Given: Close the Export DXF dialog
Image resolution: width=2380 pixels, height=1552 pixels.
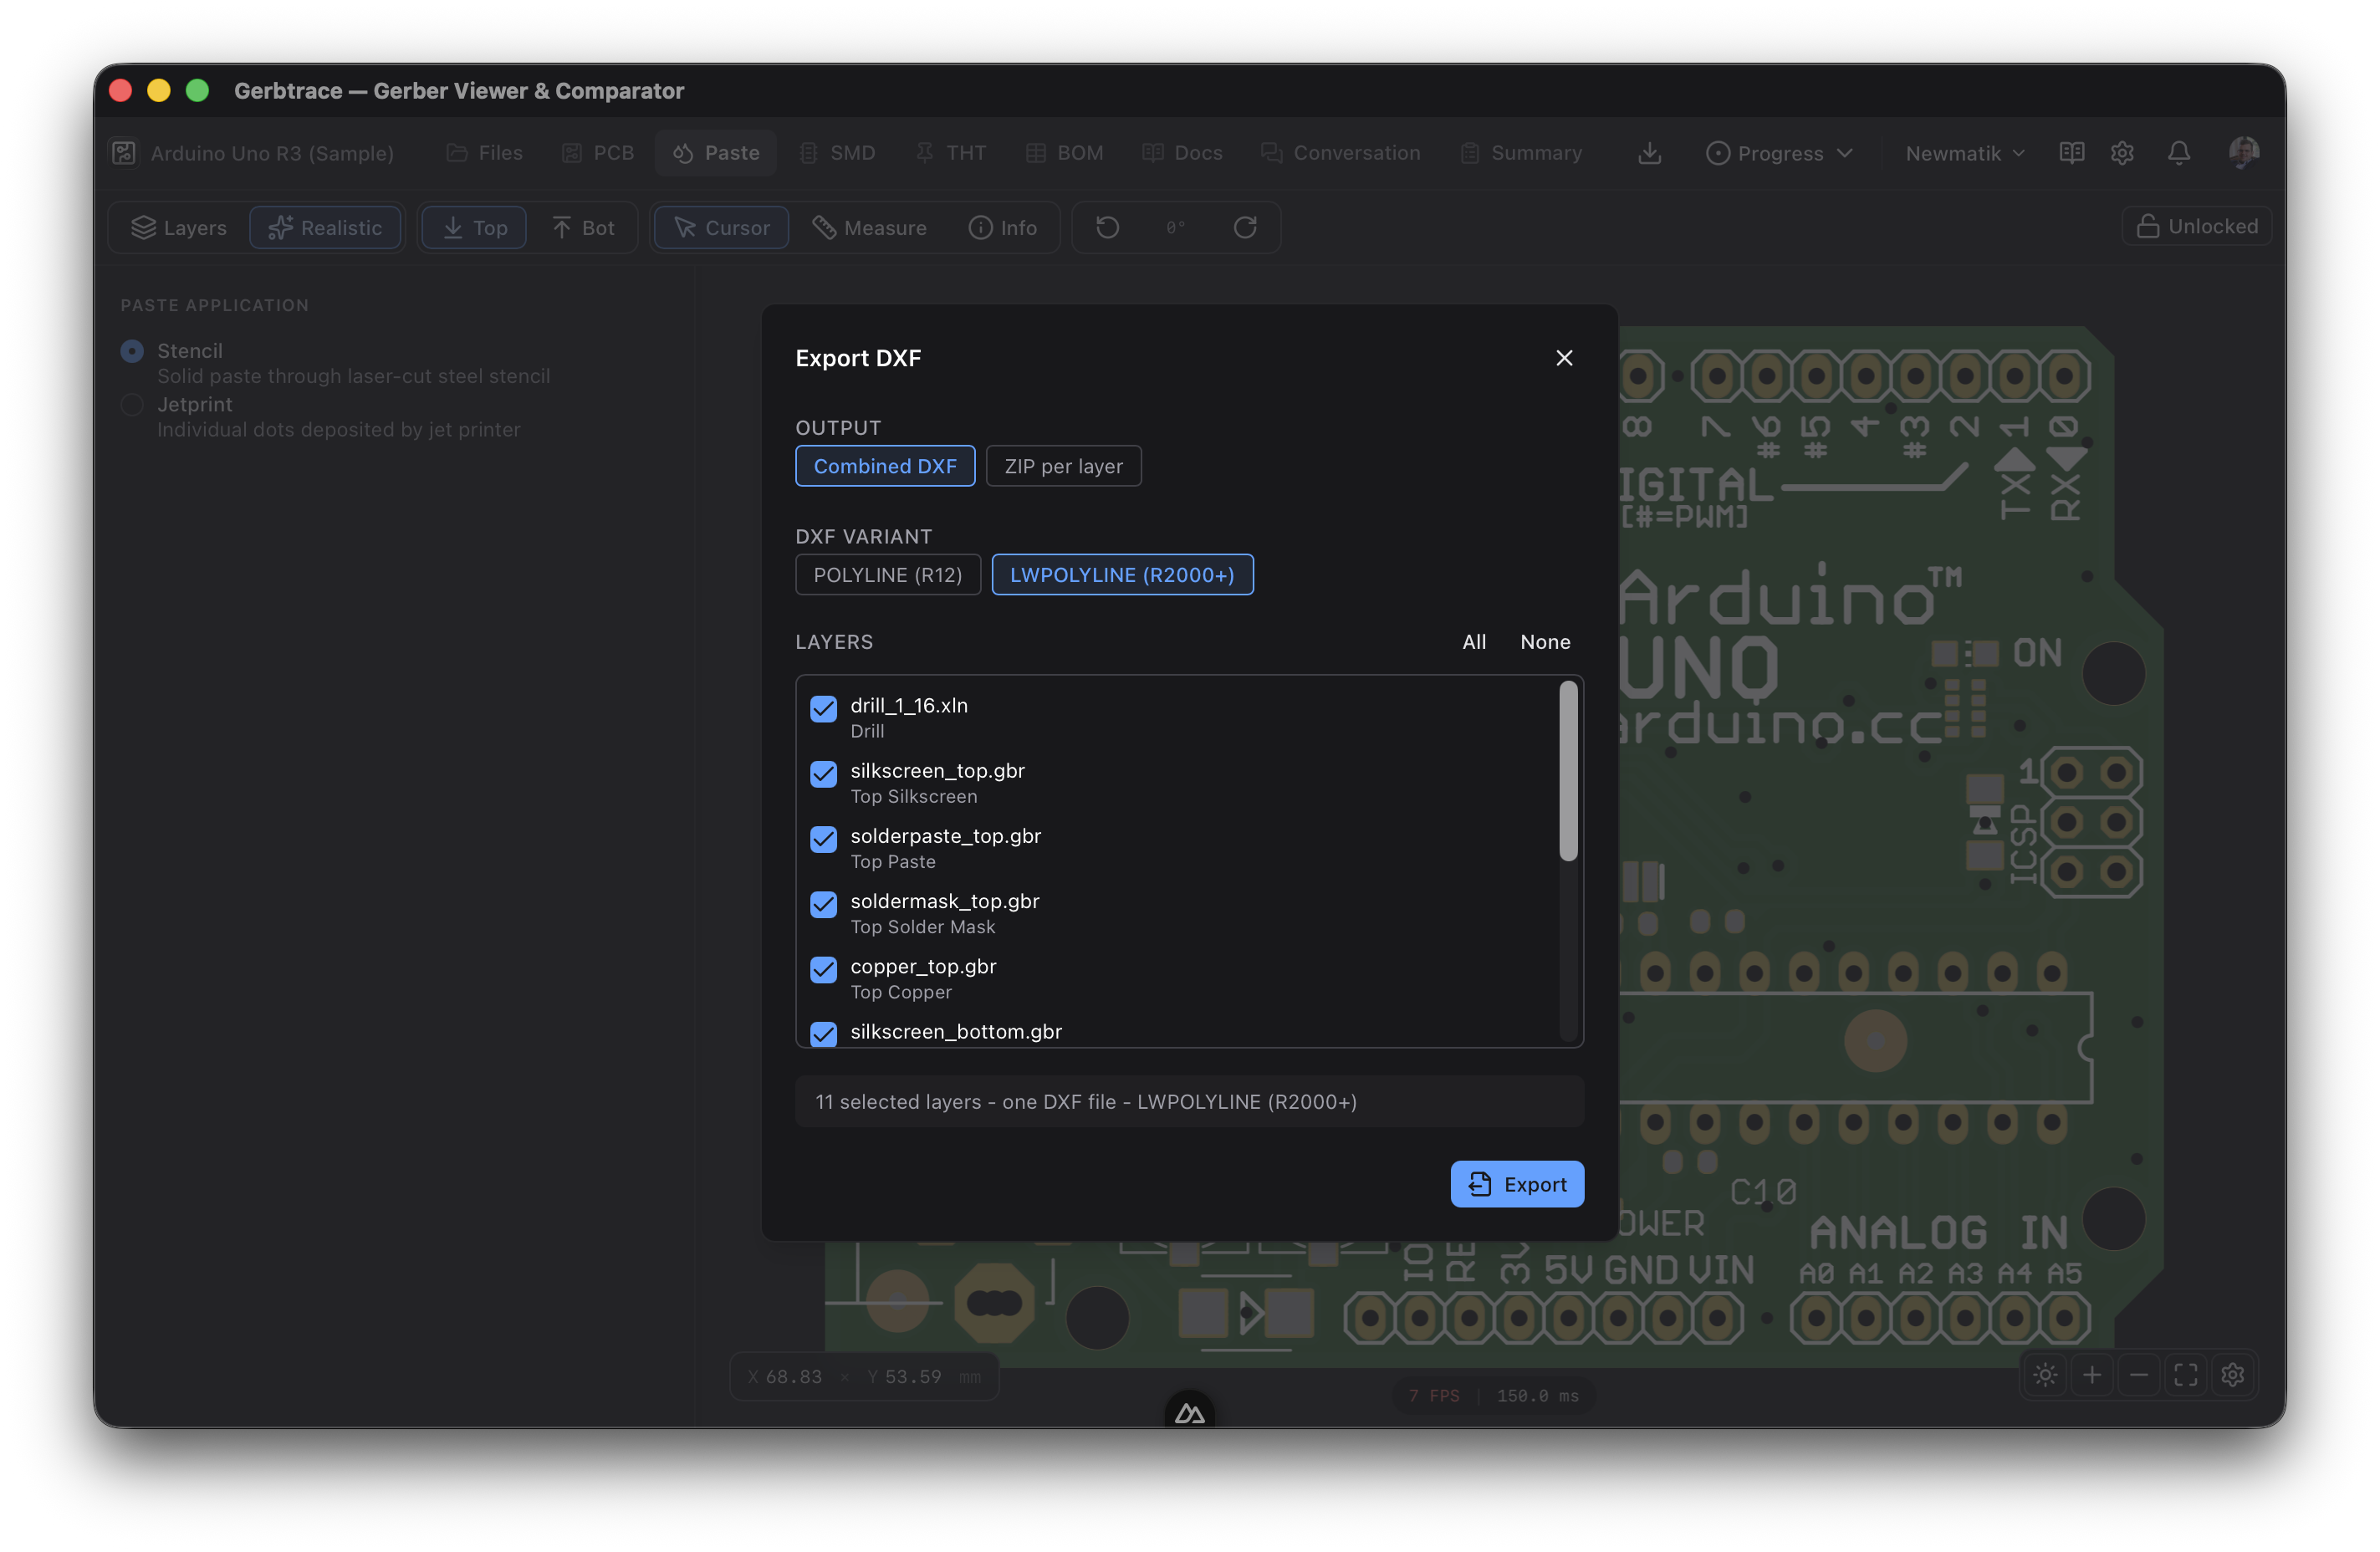Looking at the screenshot, I should click(x=1564, y=358).
